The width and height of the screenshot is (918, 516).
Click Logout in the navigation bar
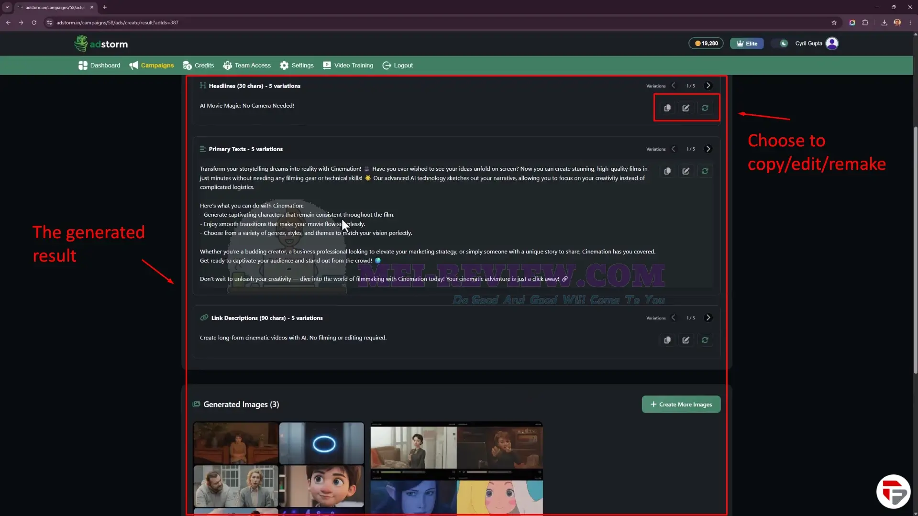tap(398, 66)
